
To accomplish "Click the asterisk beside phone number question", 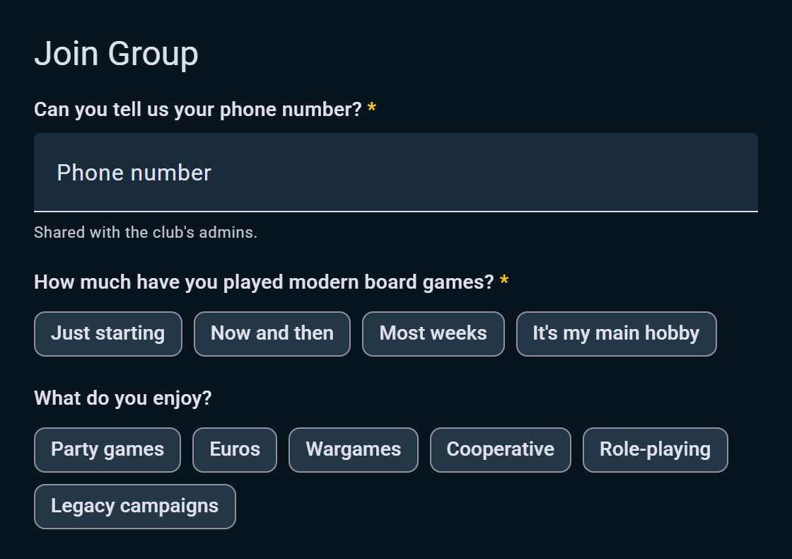I will click(372, 108).
